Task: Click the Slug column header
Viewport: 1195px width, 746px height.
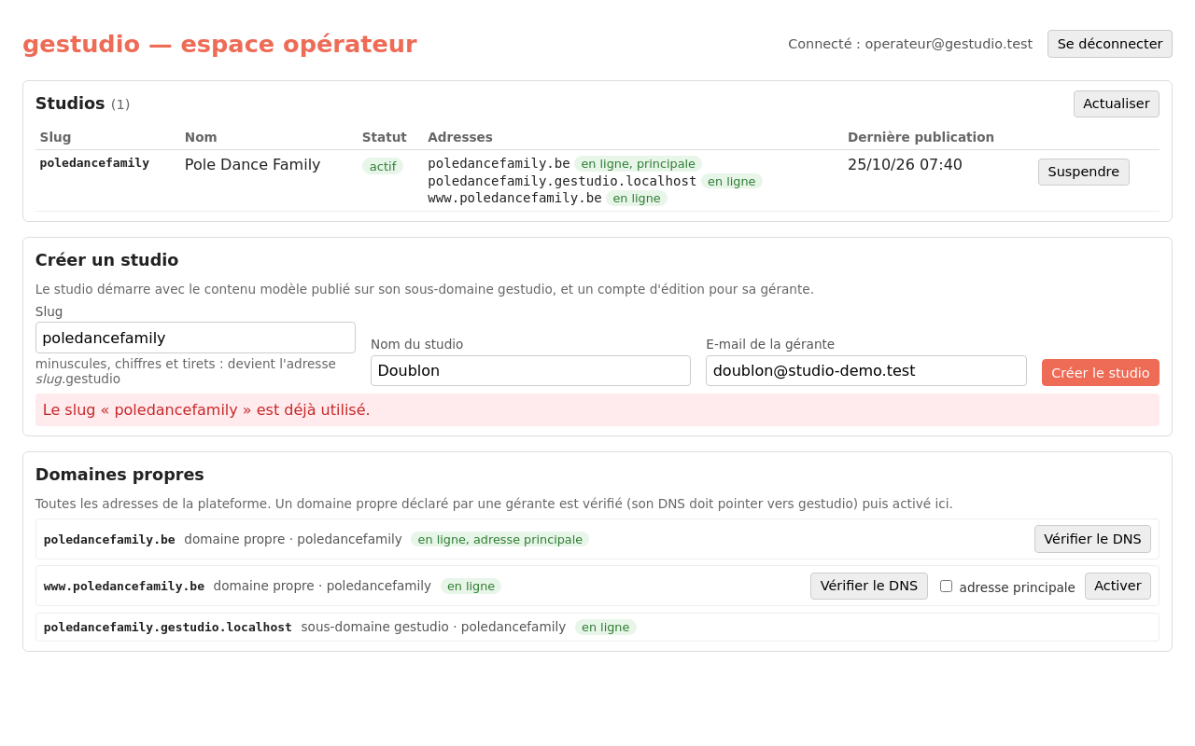Action: [55, 137]
